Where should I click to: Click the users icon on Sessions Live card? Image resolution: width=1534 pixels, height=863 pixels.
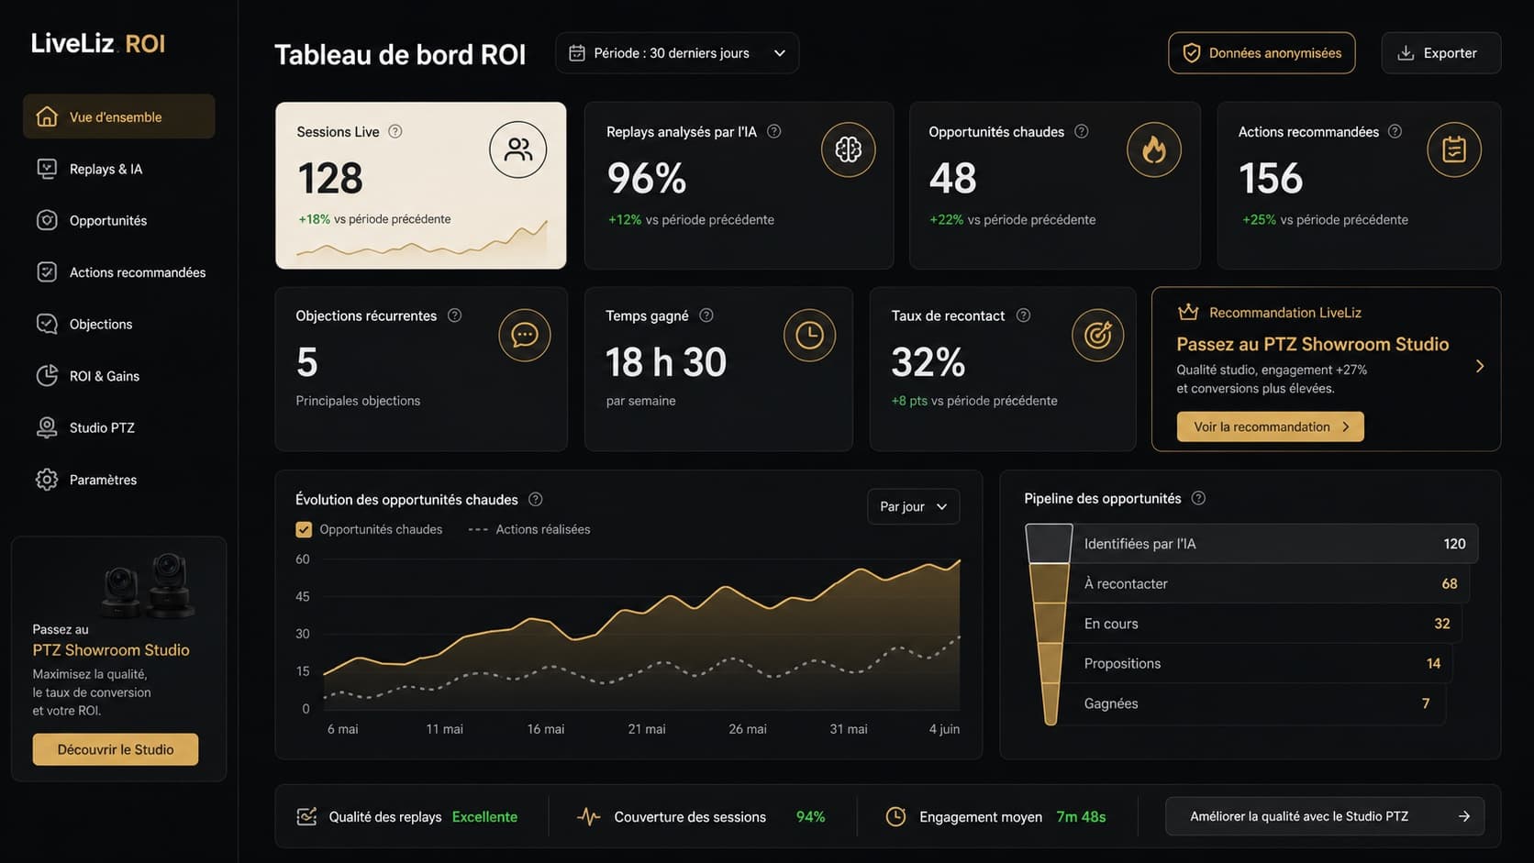[x=518, y=149]
